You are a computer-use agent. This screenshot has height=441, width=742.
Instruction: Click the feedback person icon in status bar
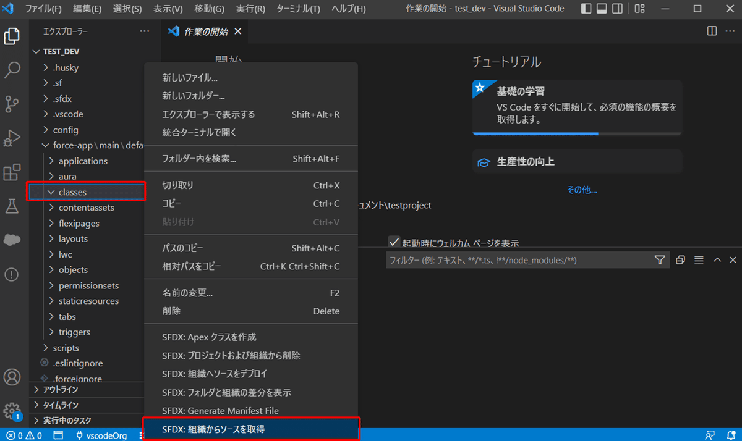(x=710, y=435)
